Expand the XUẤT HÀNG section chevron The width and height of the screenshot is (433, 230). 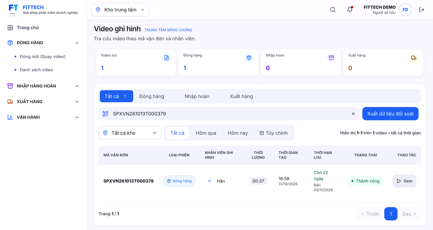[77, 102]
